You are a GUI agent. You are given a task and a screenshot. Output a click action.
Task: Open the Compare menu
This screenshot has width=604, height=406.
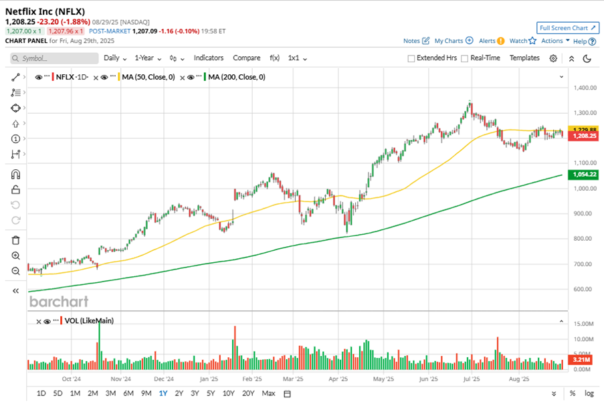pyautogui.click(x=247, y=58)
